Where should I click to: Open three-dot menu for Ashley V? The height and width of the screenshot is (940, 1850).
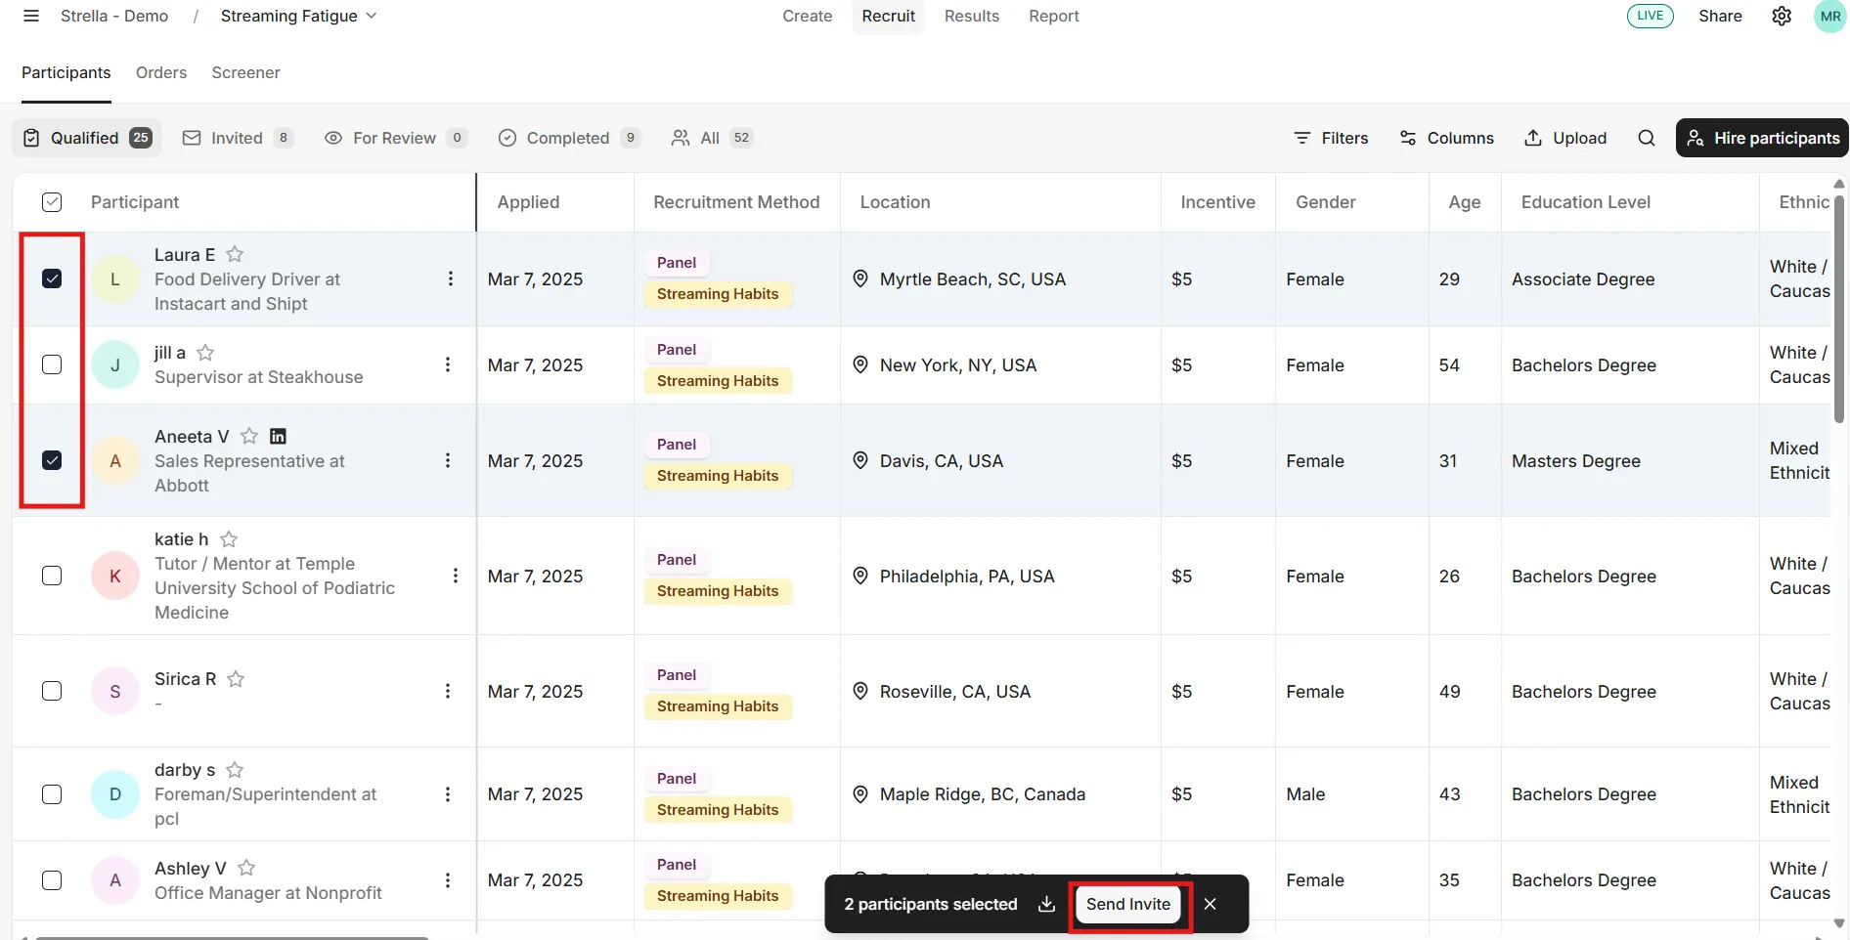pyautogui.click(x=448, y=880)
